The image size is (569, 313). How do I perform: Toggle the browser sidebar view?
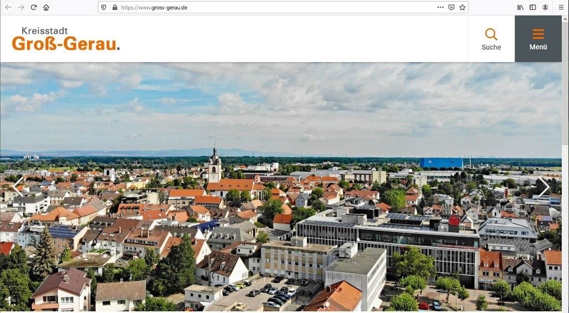[x=532, y=7]
